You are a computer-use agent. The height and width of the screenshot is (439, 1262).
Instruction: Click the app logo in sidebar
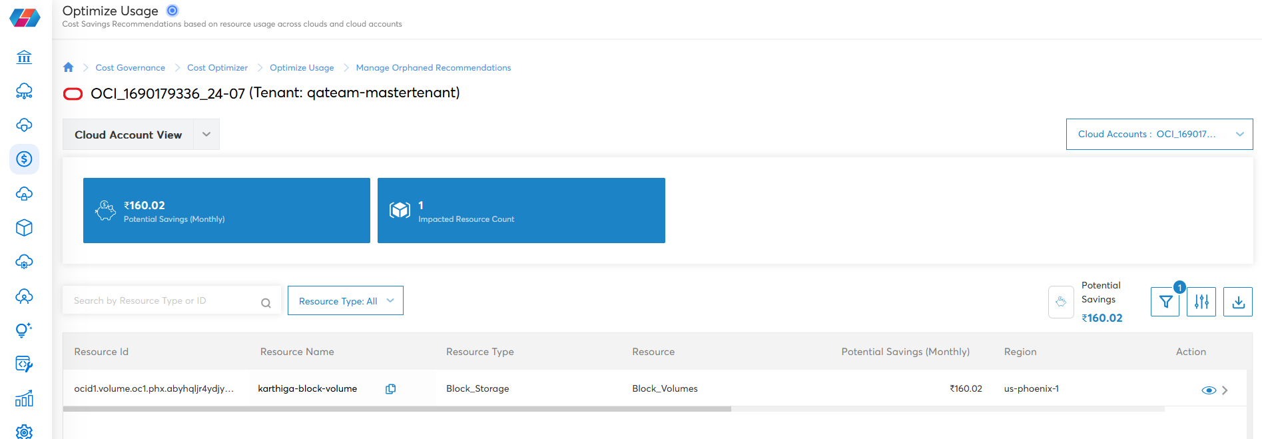click(x=25, y=18)
